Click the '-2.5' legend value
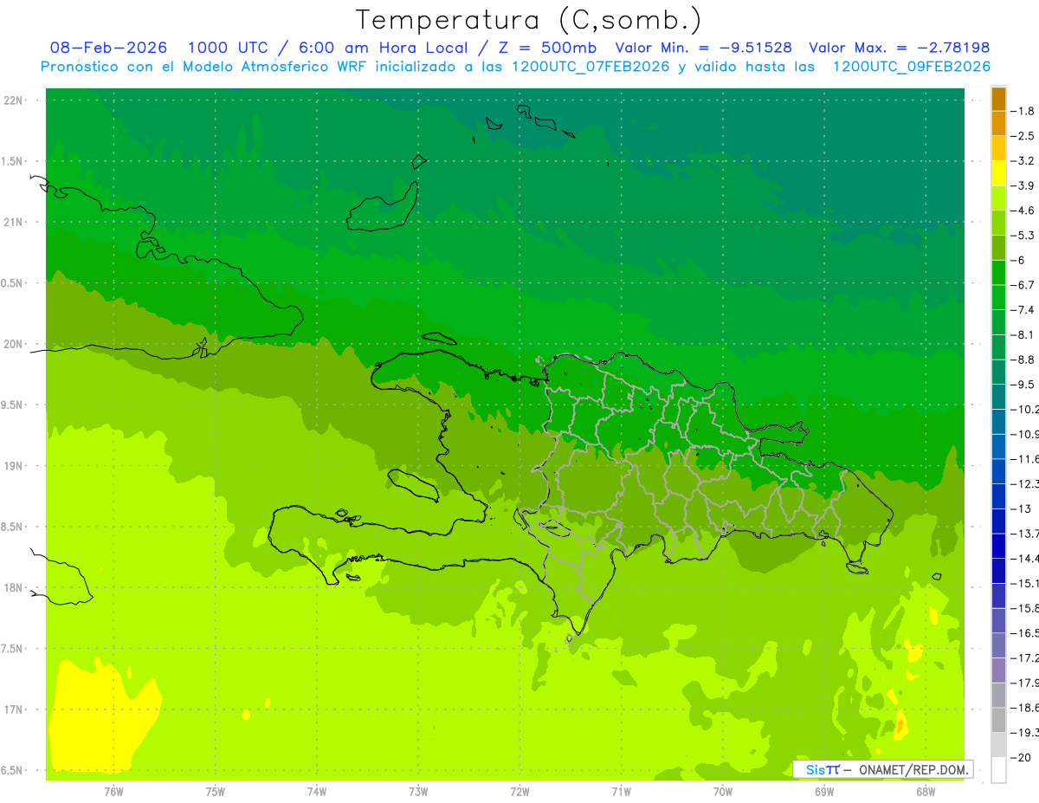1039x803 pixels. coord(1023,136)
